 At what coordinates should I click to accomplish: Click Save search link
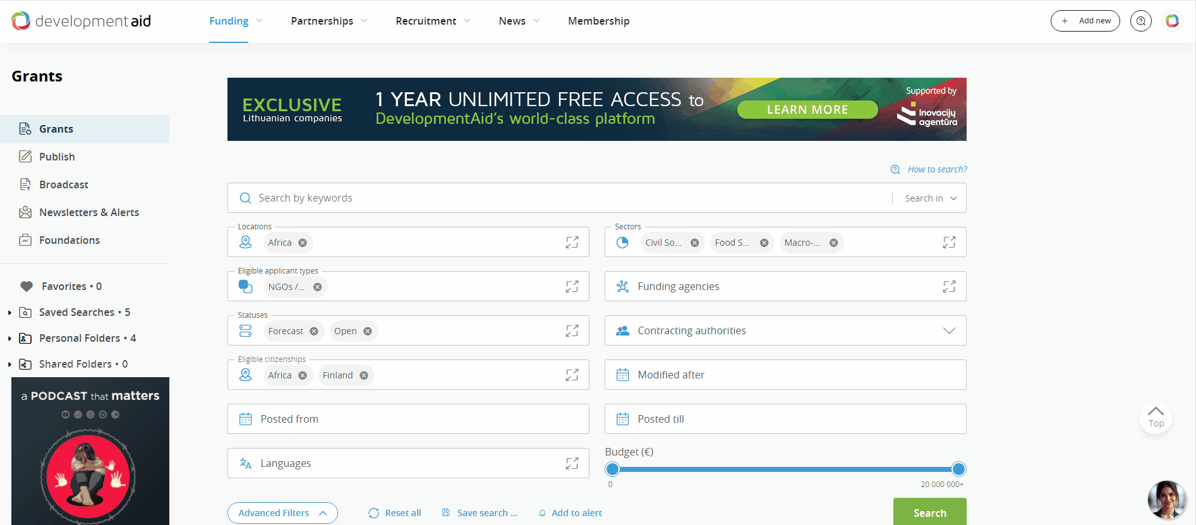pos(480,513)
